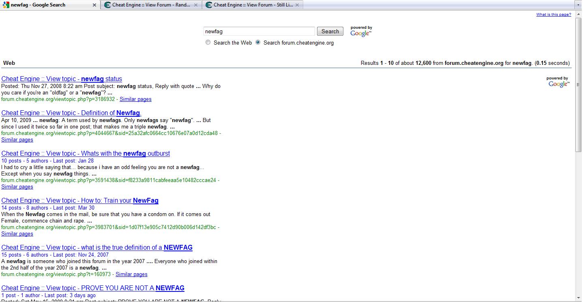Viewport: 583px width, 302px height.
Task: Click the page scrollbar down arrow
Action: [579, 298]
